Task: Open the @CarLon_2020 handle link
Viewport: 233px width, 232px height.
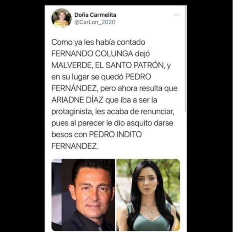Action: click(x=95, y=22)
